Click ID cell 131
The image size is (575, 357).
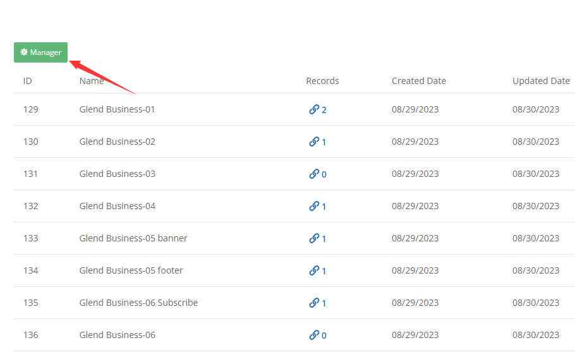coord(31,174)
